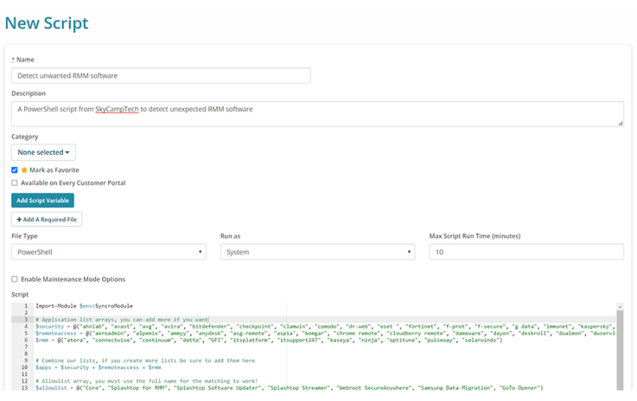Screen dimensions: 637x401
Task: Open the Category None selected dropdown
Action: point(44,152)
